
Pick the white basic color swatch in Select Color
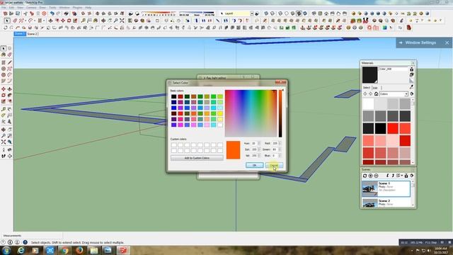(220, 125)
